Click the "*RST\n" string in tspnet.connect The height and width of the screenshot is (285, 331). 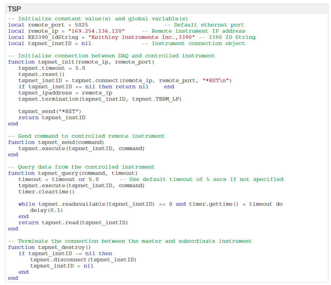point(217,80)
